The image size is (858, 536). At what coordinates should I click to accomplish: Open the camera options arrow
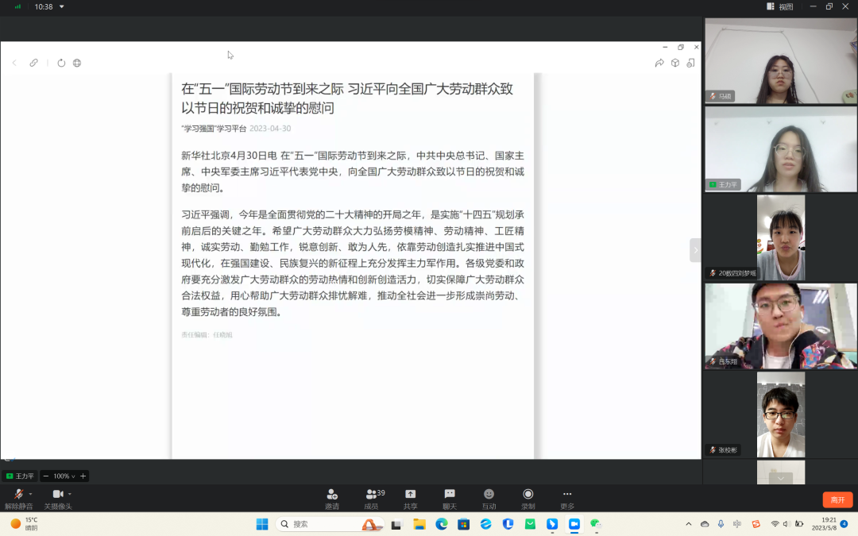click(x=70, y=494)
